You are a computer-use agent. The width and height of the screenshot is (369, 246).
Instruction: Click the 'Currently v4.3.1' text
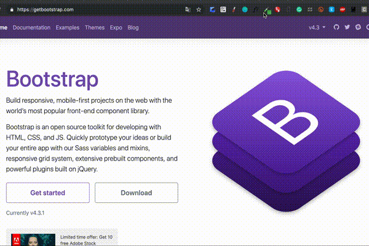[x=25, y=213]
